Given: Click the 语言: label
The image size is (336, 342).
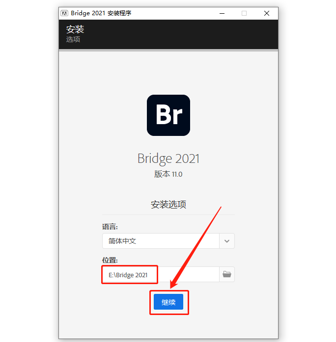Looking at the screenshot, I should [x=110, y=227].
